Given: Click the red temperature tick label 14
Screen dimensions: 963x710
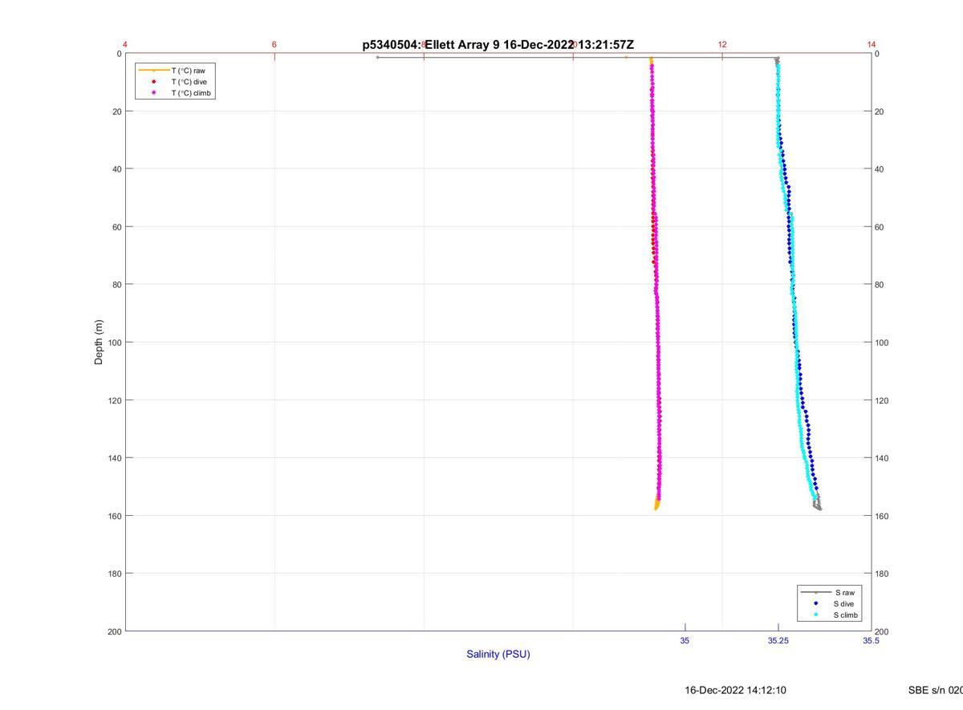Looking at the screenshot, I should click(x=872, y=44).
